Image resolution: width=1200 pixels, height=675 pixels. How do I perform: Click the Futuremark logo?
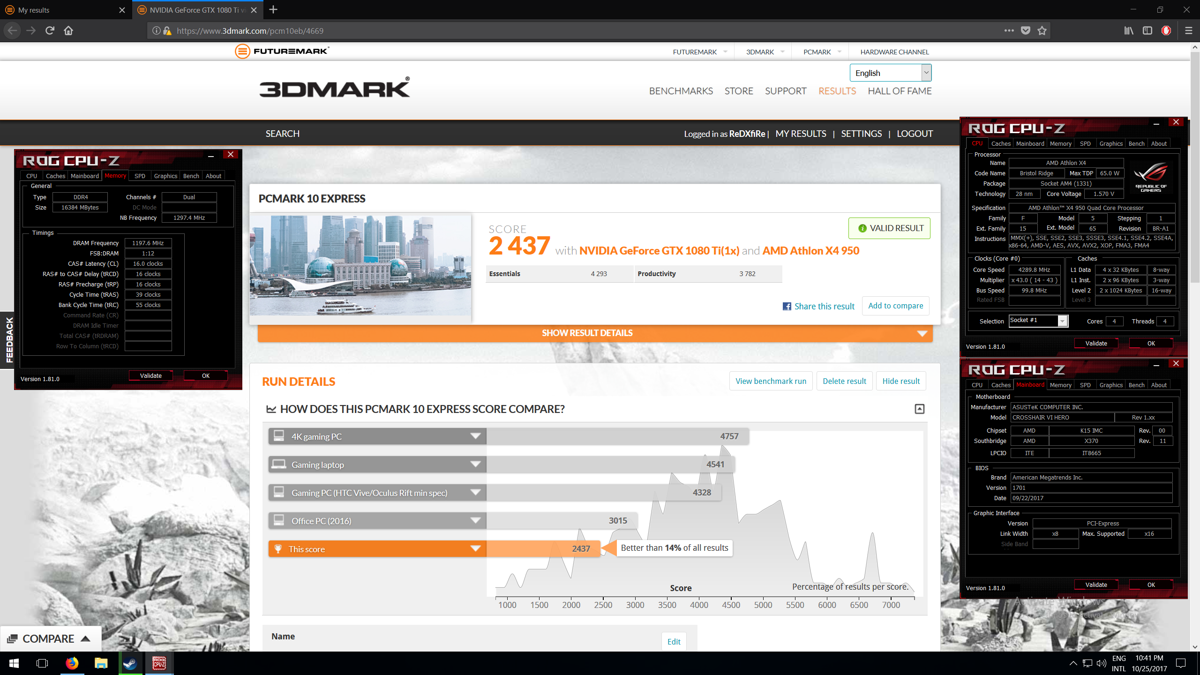tap(282, 51)
